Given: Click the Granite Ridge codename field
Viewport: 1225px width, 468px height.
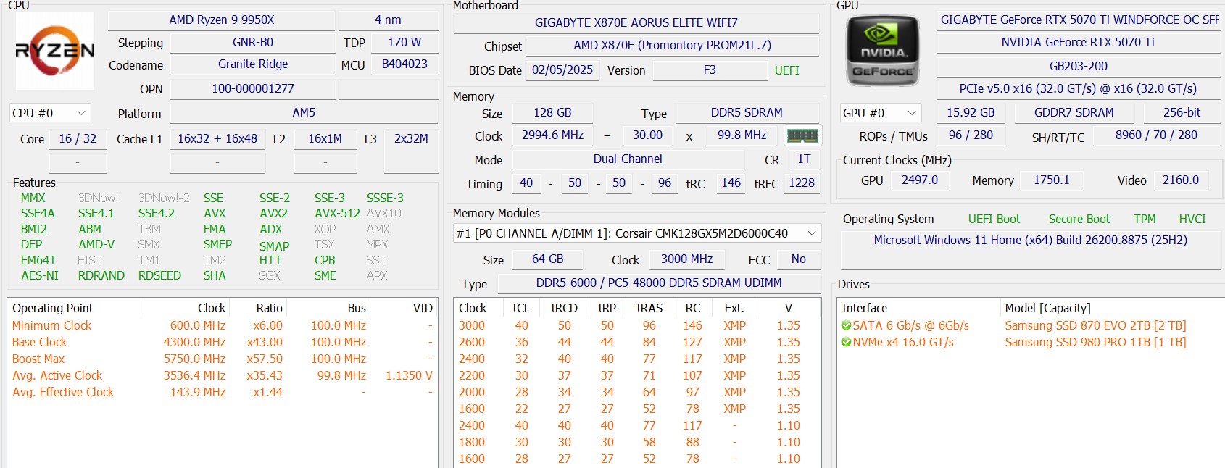Looking at the screenshot, I should point(253,64).
